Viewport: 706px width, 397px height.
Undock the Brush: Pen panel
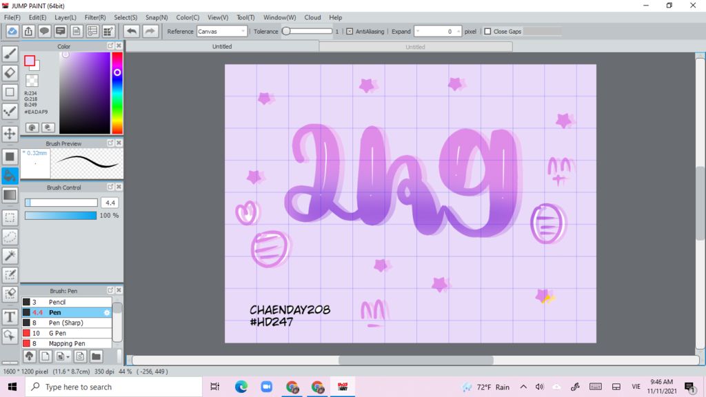click(110, 290)
